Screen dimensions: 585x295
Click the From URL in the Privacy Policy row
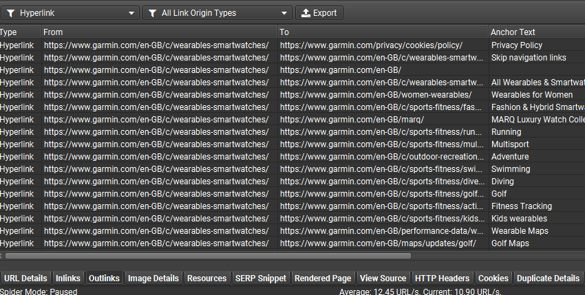click(159, 45)
